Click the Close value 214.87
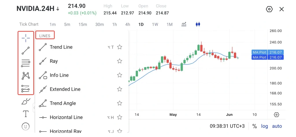This screenshot has height=137, width=296. pos(162,13)
